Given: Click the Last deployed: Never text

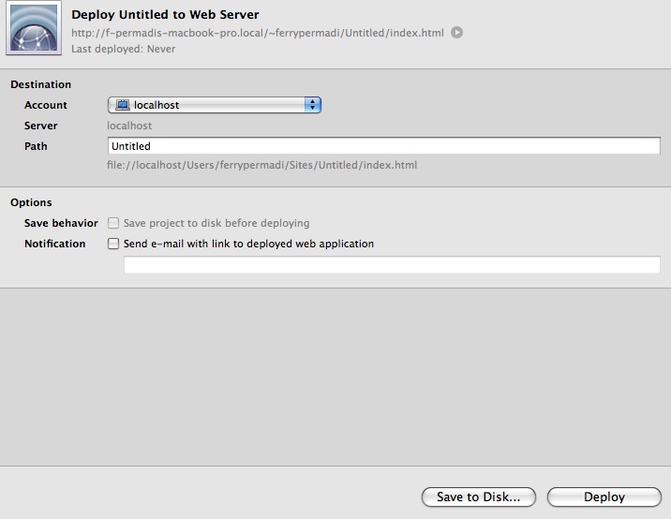Looking at the screenshot, I should (124, 49).
